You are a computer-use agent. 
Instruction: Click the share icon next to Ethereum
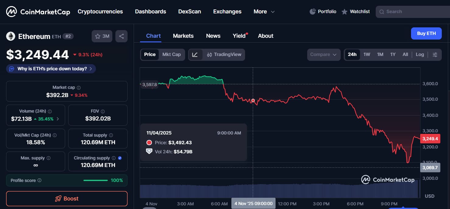coord(121,36)
